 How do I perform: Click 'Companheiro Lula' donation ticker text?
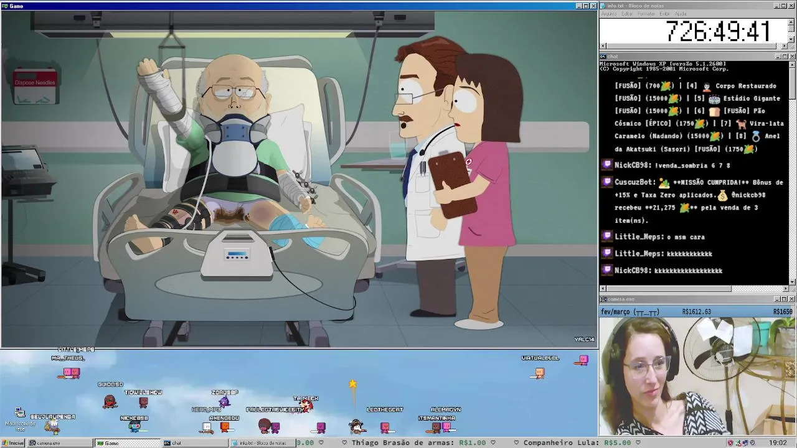562,443
